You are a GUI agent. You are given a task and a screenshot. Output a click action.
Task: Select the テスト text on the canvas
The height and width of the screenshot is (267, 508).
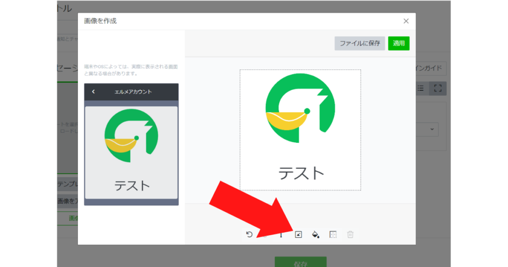301,173
